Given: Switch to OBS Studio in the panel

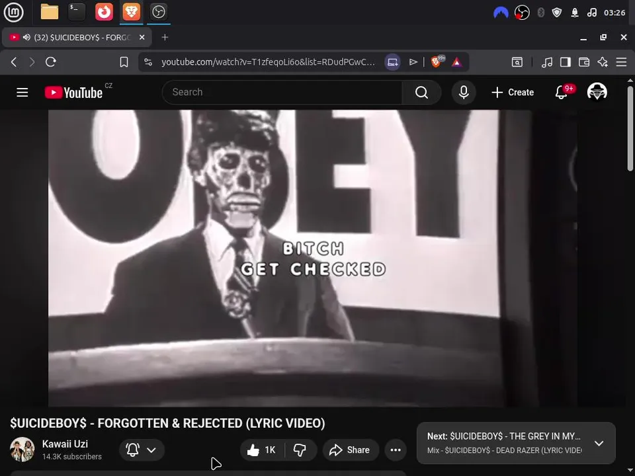Looking at the screenshot, I should point(158,12).
